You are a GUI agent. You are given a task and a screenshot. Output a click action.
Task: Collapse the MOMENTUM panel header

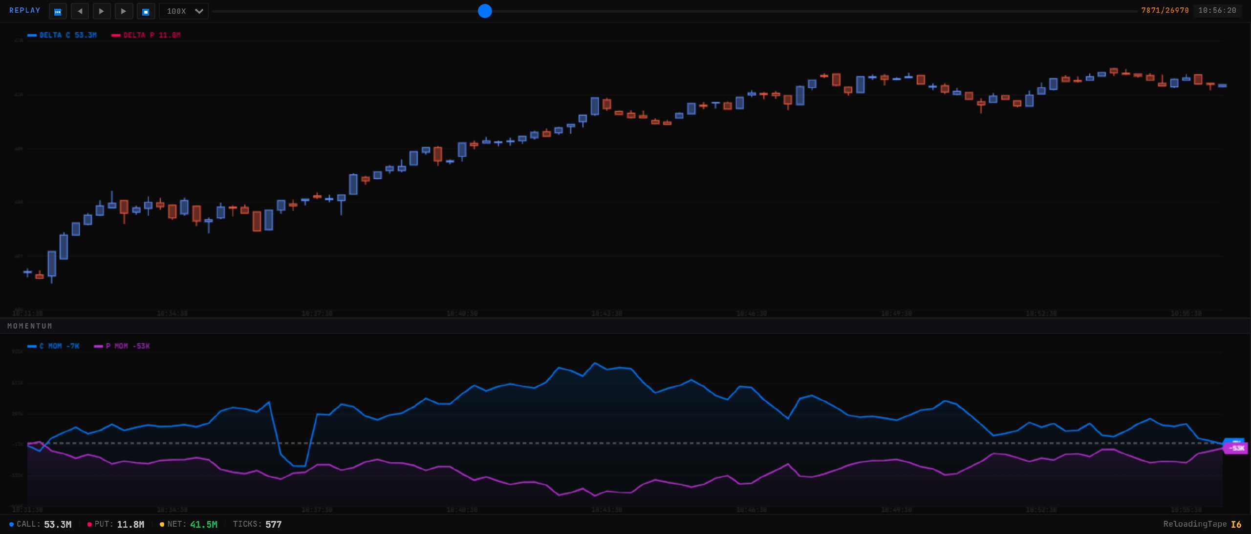click(x=31, y=326)
